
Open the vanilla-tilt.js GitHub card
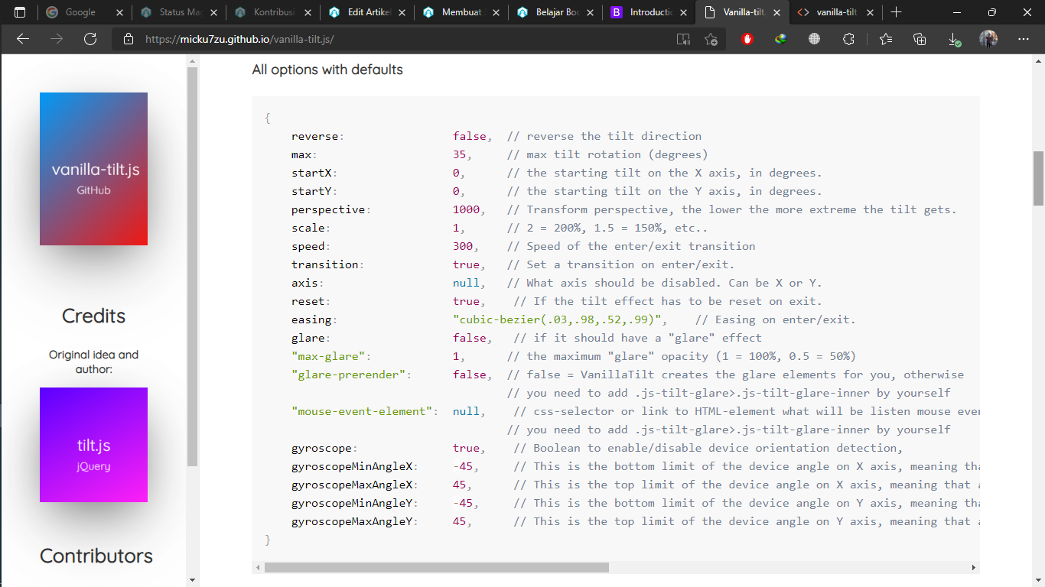coord(93,169)
